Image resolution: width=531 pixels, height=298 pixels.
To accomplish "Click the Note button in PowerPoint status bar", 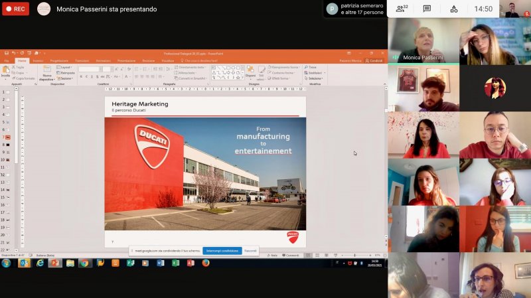I will click(272, 256).
